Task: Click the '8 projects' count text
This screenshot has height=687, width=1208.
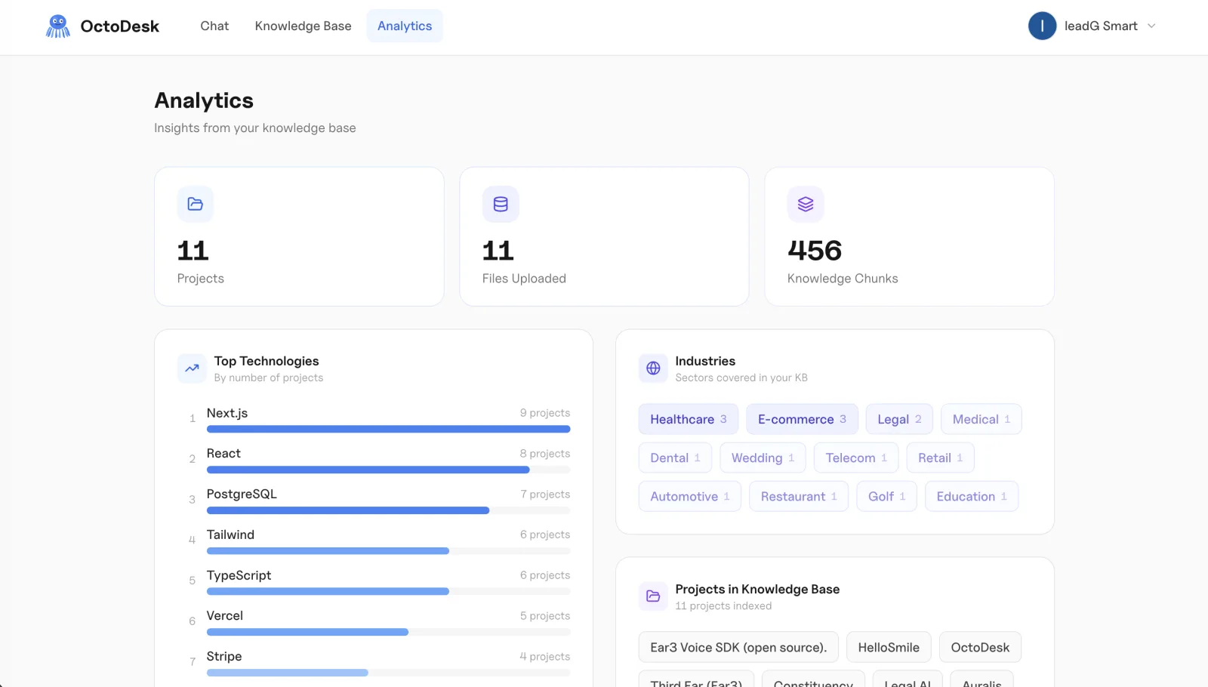Action: click(x=545, y=454)
